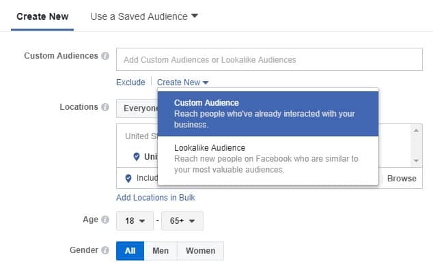The width and height of the screenshot is (433, 268).
Task: Click the Gender info icon
Action: tap(105, 250)
